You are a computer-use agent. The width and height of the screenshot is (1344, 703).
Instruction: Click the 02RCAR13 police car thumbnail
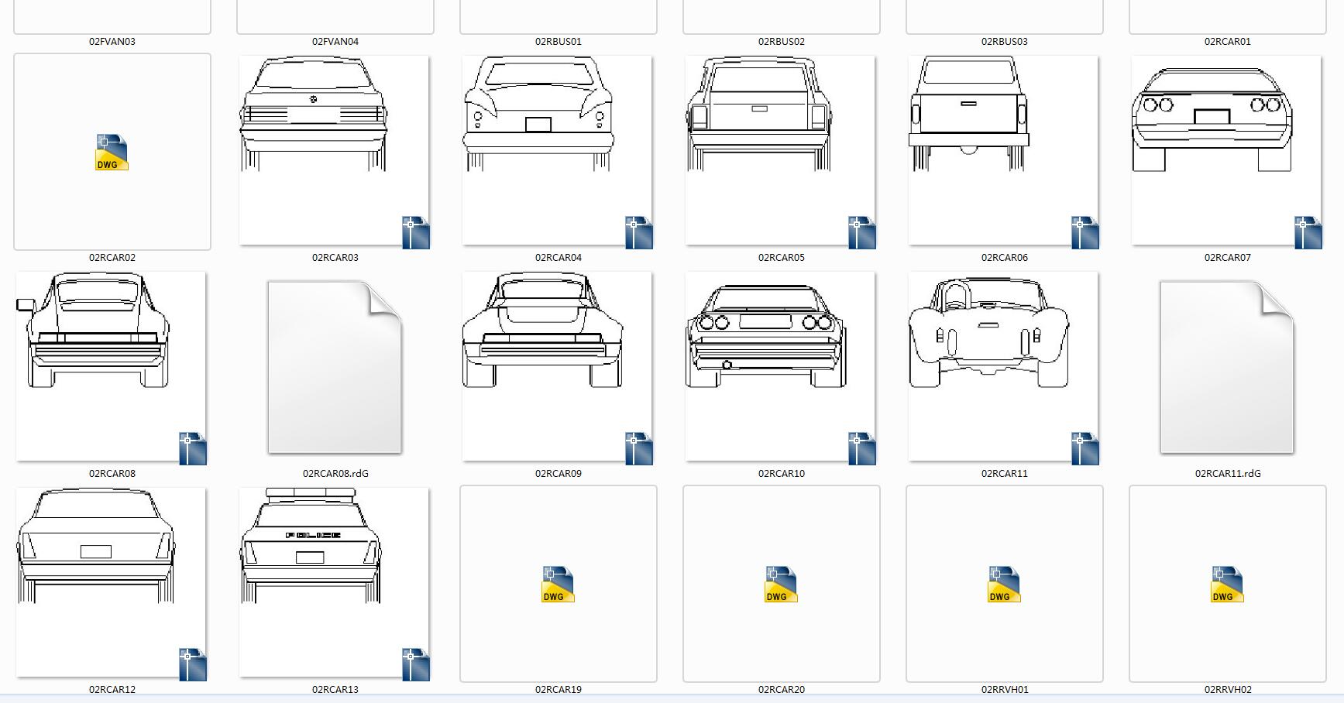[334, 582]
